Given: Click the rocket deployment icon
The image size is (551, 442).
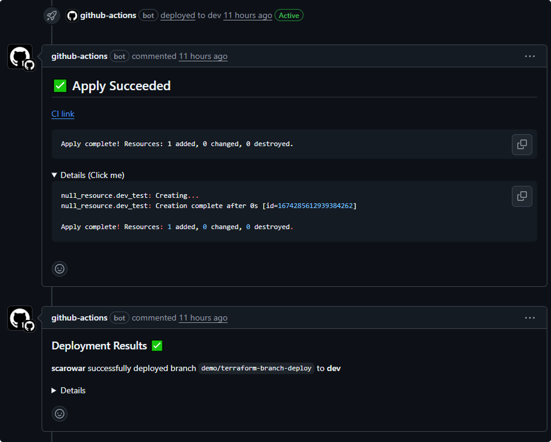Looking at the screenshot, I should click(x=52, y=16).
